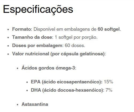134x112 pixels.
Task: Click Ácidos gordos ómega-3 item
Action: (49, 68)
